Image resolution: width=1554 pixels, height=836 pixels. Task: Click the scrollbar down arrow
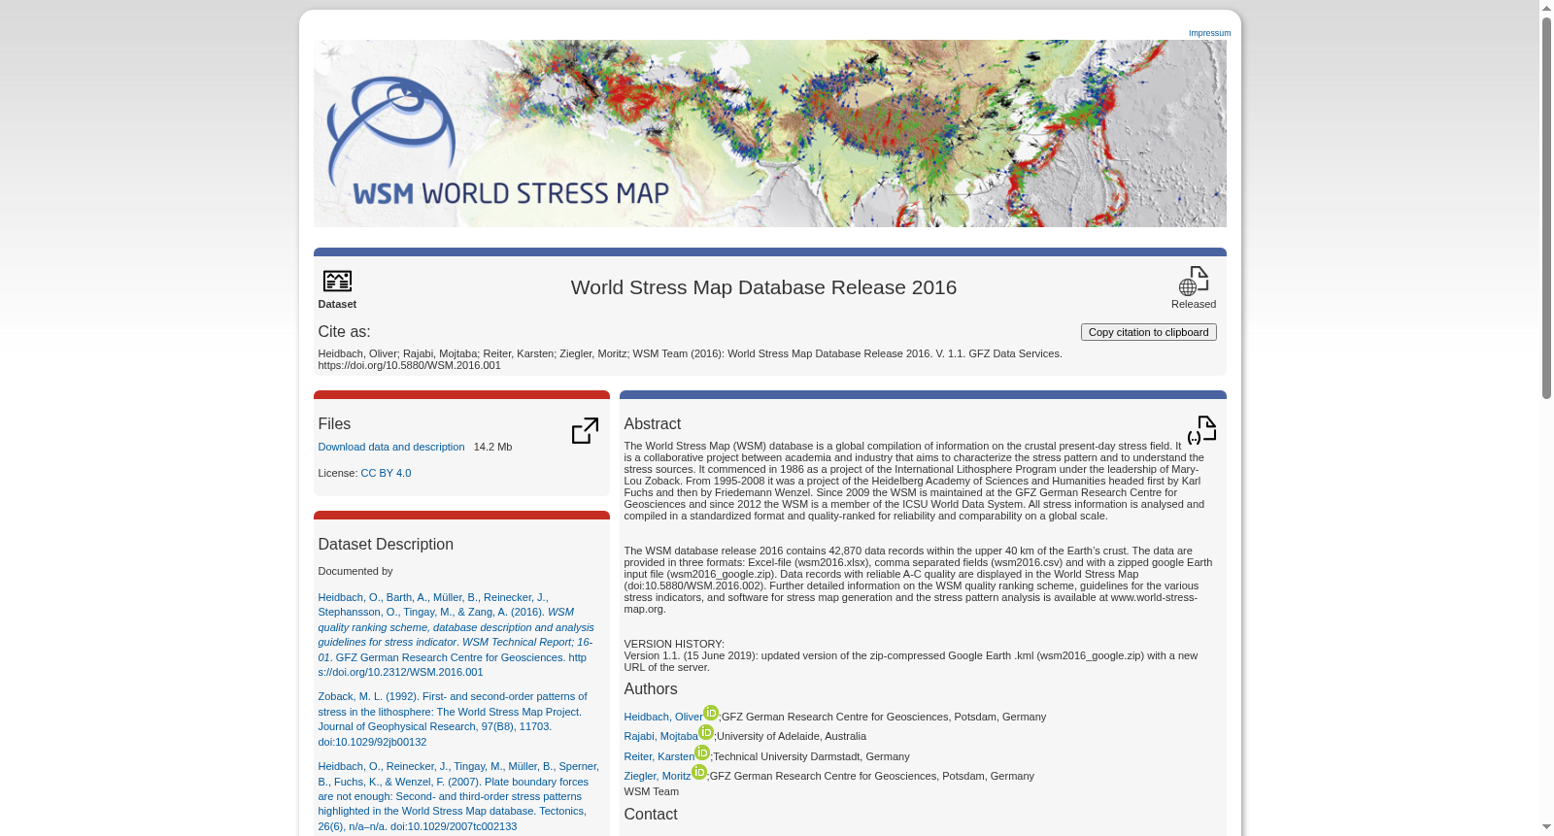pyautogui.click(x=1546, y=827)
